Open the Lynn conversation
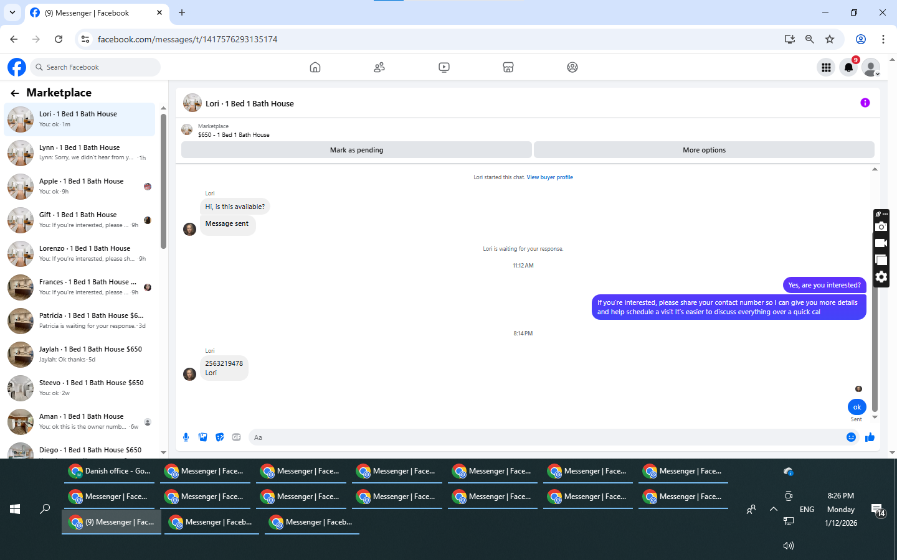Viewport: 897px width, 560px height. (x=80, y=152)
